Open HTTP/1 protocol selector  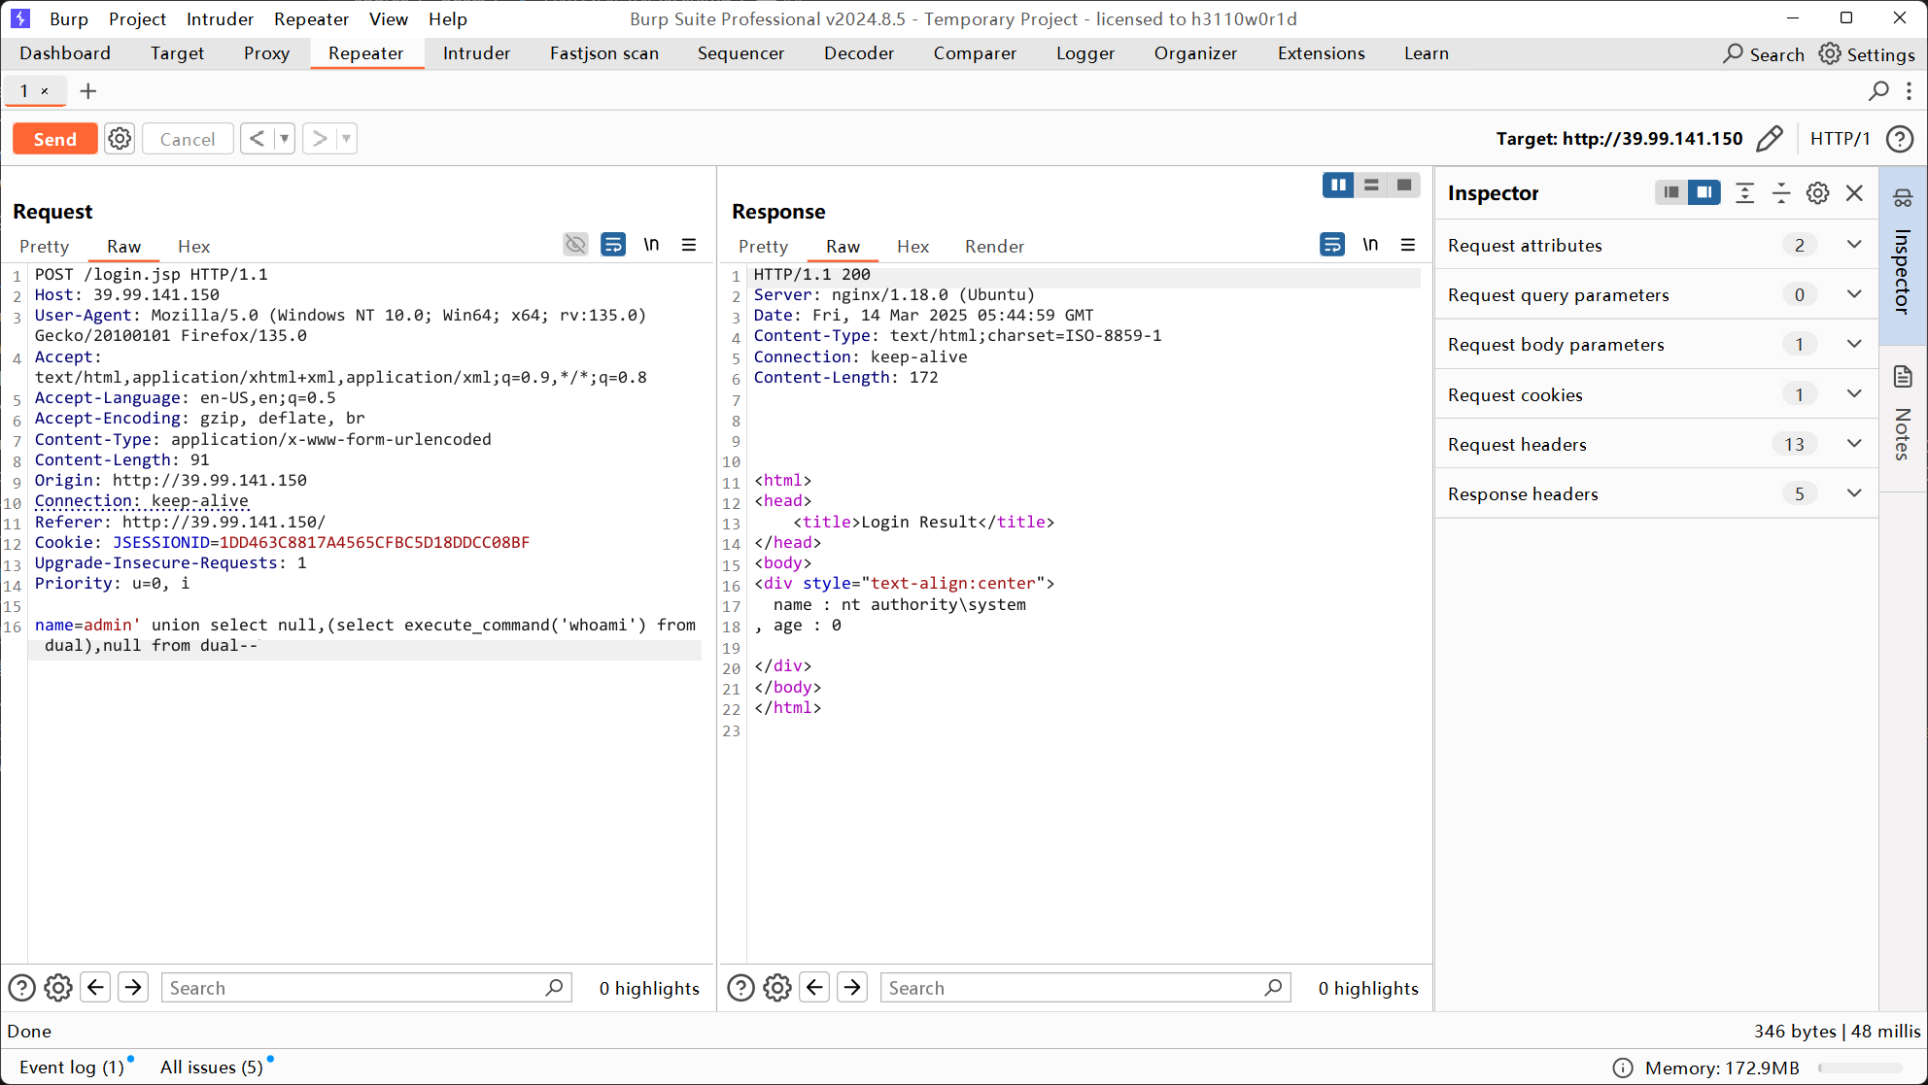click(x=1841, y=139)
